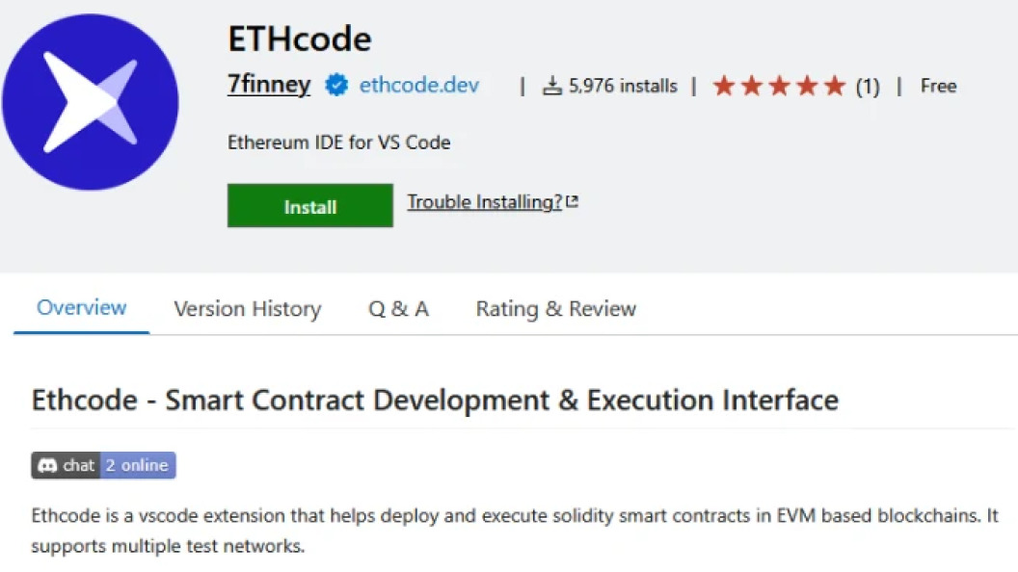
Task: Open the Trouble Installing? help link
Action: tap(484, 201)
